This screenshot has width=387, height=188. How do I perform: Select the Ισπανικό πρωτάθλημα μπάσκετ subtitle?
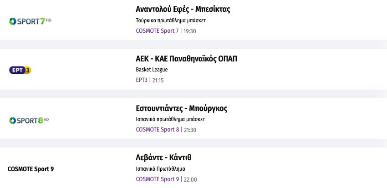pos(170,119)
